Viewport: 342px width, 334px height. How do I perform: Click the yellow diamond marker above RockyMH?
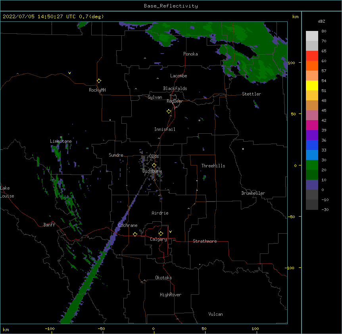(x=99, y=81)
